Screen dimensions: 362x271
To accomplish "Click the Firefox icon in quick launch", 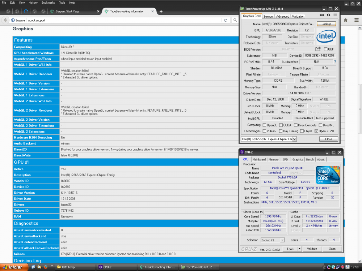I will [45, 267].
